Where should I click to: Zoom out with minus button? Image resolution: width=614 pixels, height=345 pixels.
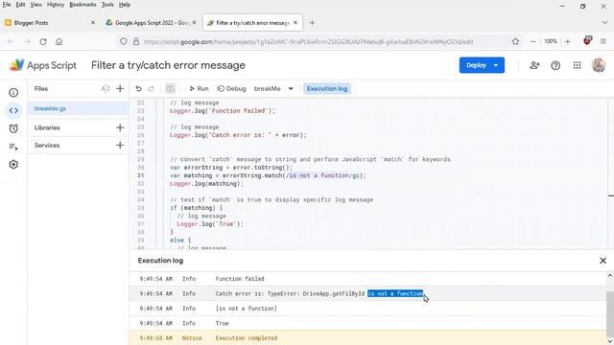coord(533,41)
